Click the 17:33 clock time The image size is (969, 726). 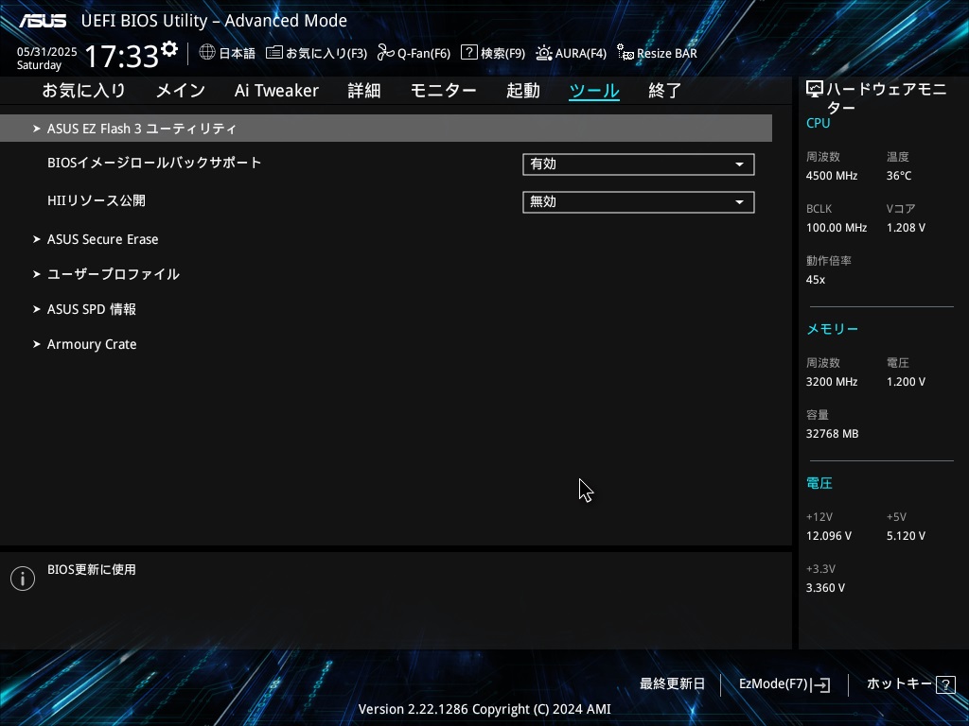pyautogui.click(x=122, y=56)
